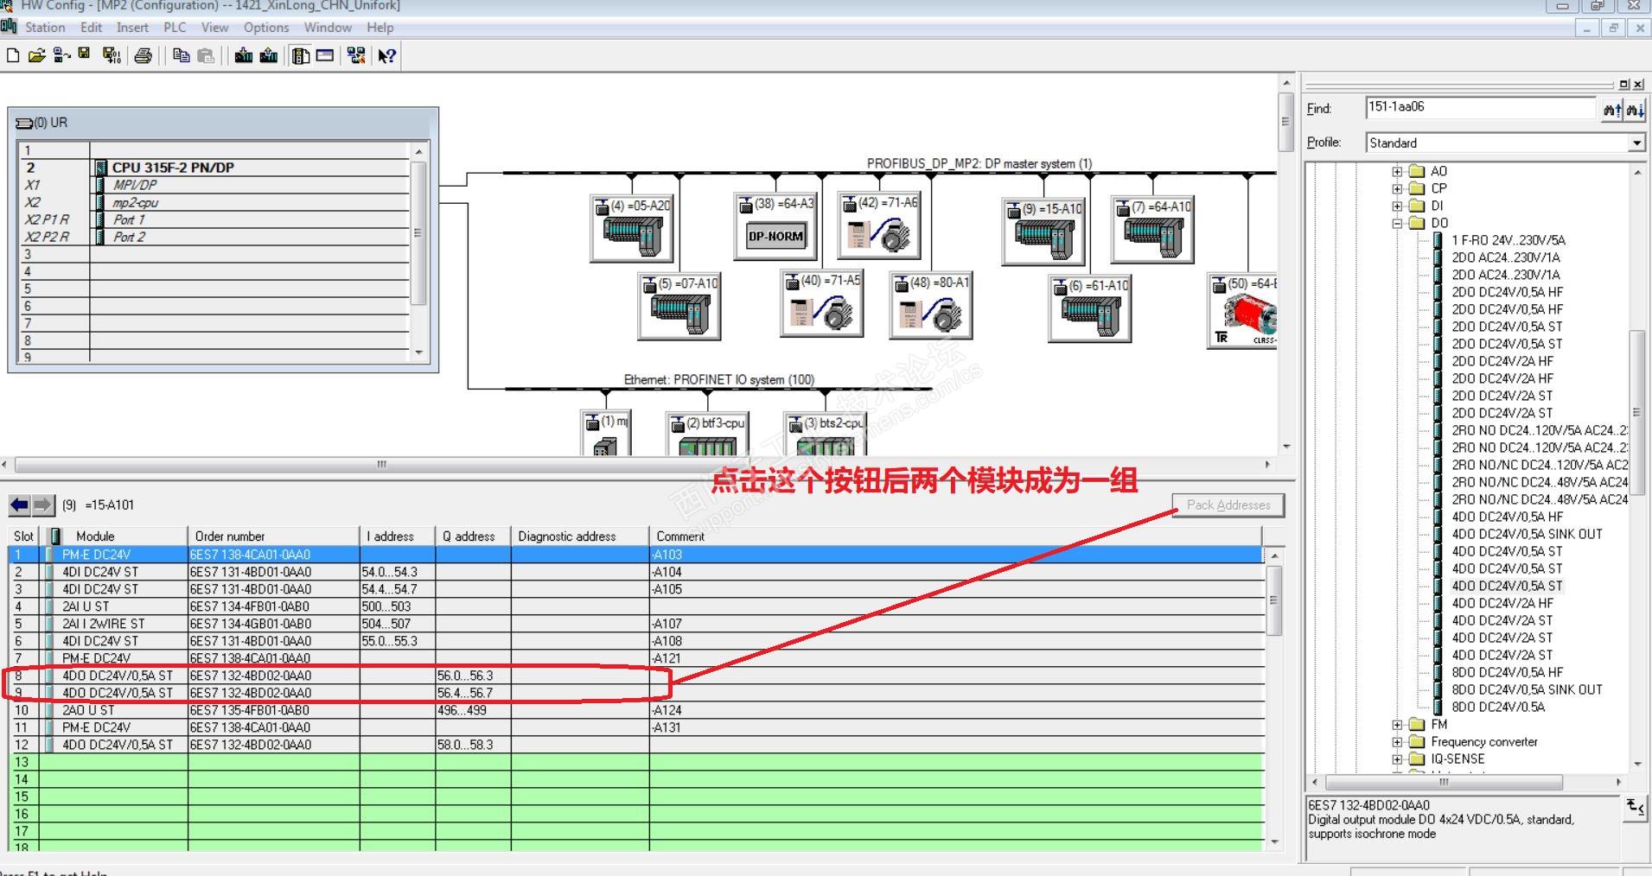Image resolution: width=1652 pixels, height=876 pixels.
Task: Expand the AO folder in the catalog
Action: pyautogui.click(x=1397, y=171)
